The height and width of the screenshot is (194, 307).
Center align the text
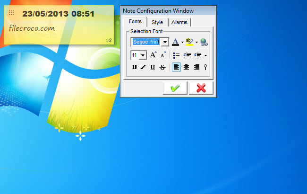[x=186, y=67]
